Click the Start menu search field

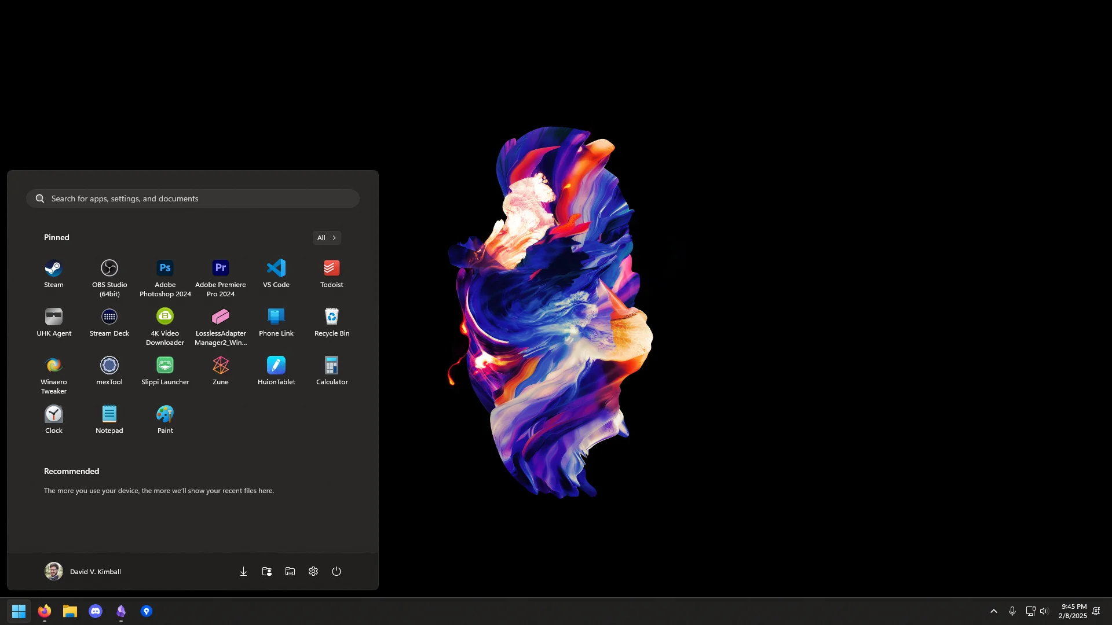point(192,198)
